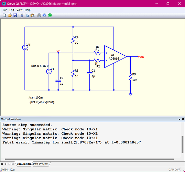Click the New schematic icon
This screenshot has height=172, width=185.
coord(4,15)
